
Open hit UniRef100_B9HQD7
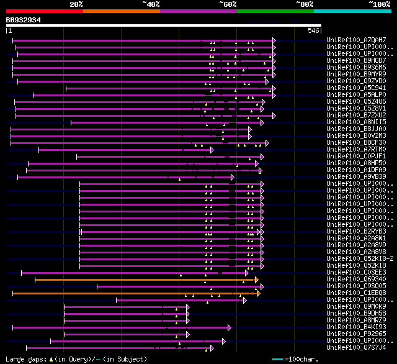tap(356, 61)
